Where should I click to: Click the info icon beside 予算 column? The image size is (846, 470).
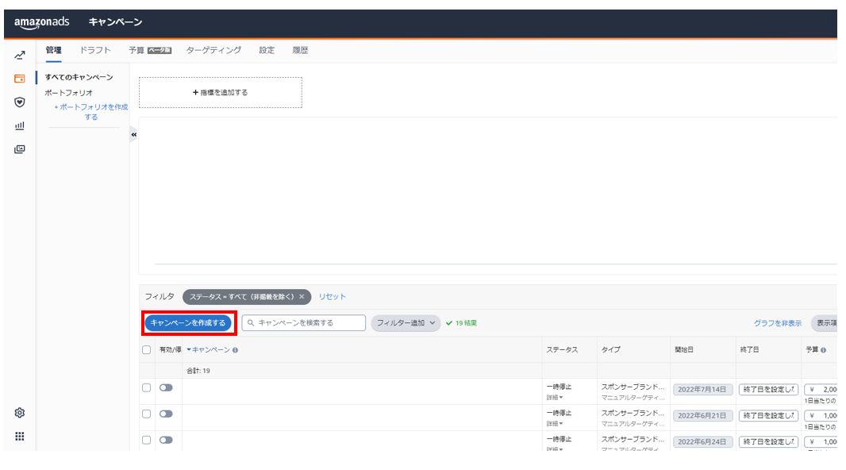(823, 350)
